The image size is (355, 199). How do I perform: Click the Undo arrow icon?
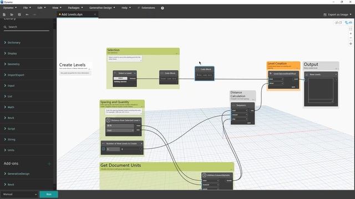pyautogui.click(x=27, y=15)
